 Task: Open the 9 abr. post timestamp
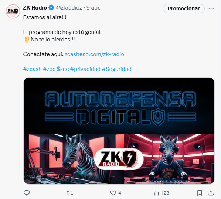pyautogui.click(x=93, y=8)
